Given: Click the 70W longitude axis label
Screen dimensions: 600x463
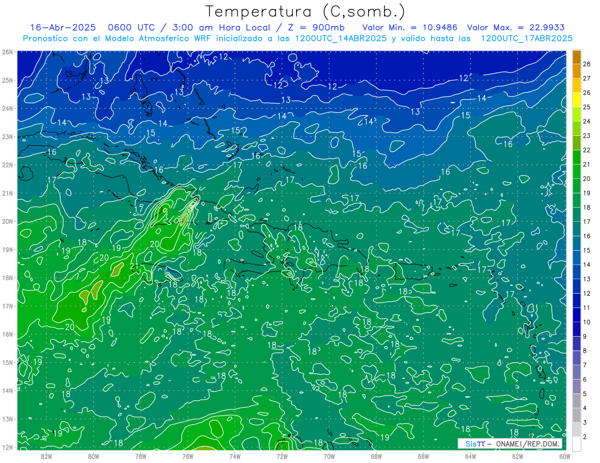Looking at the screenshot, I should 329,456.
